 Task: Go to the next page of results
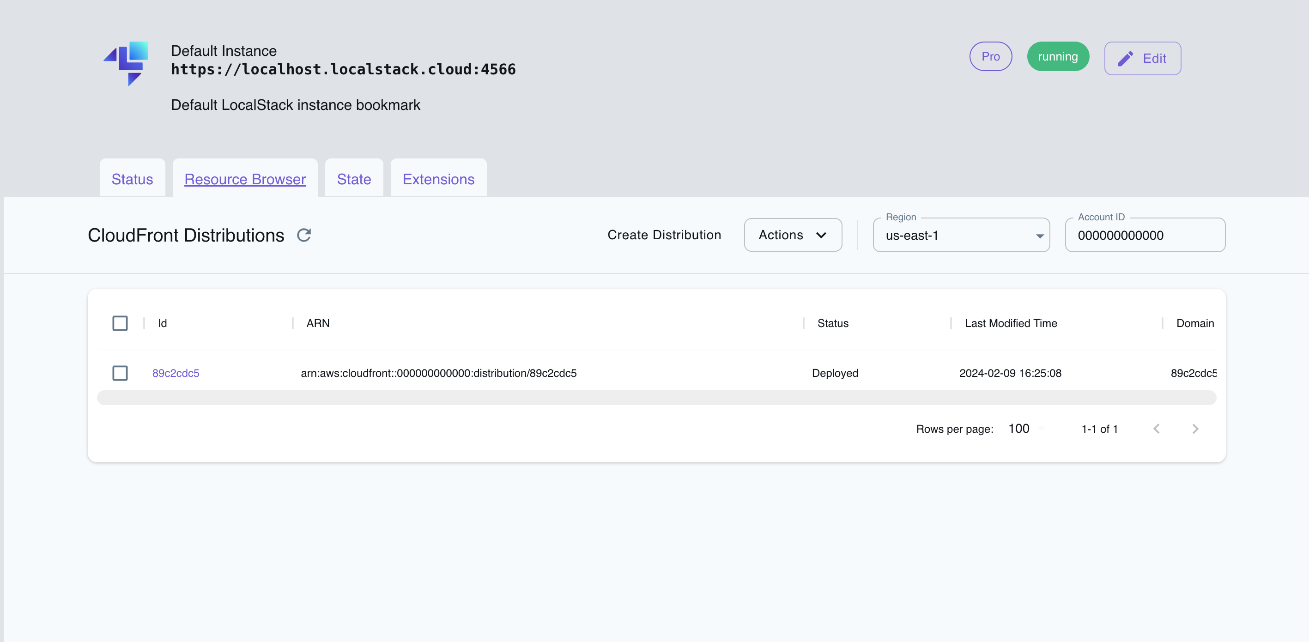tap(1195, 429)
